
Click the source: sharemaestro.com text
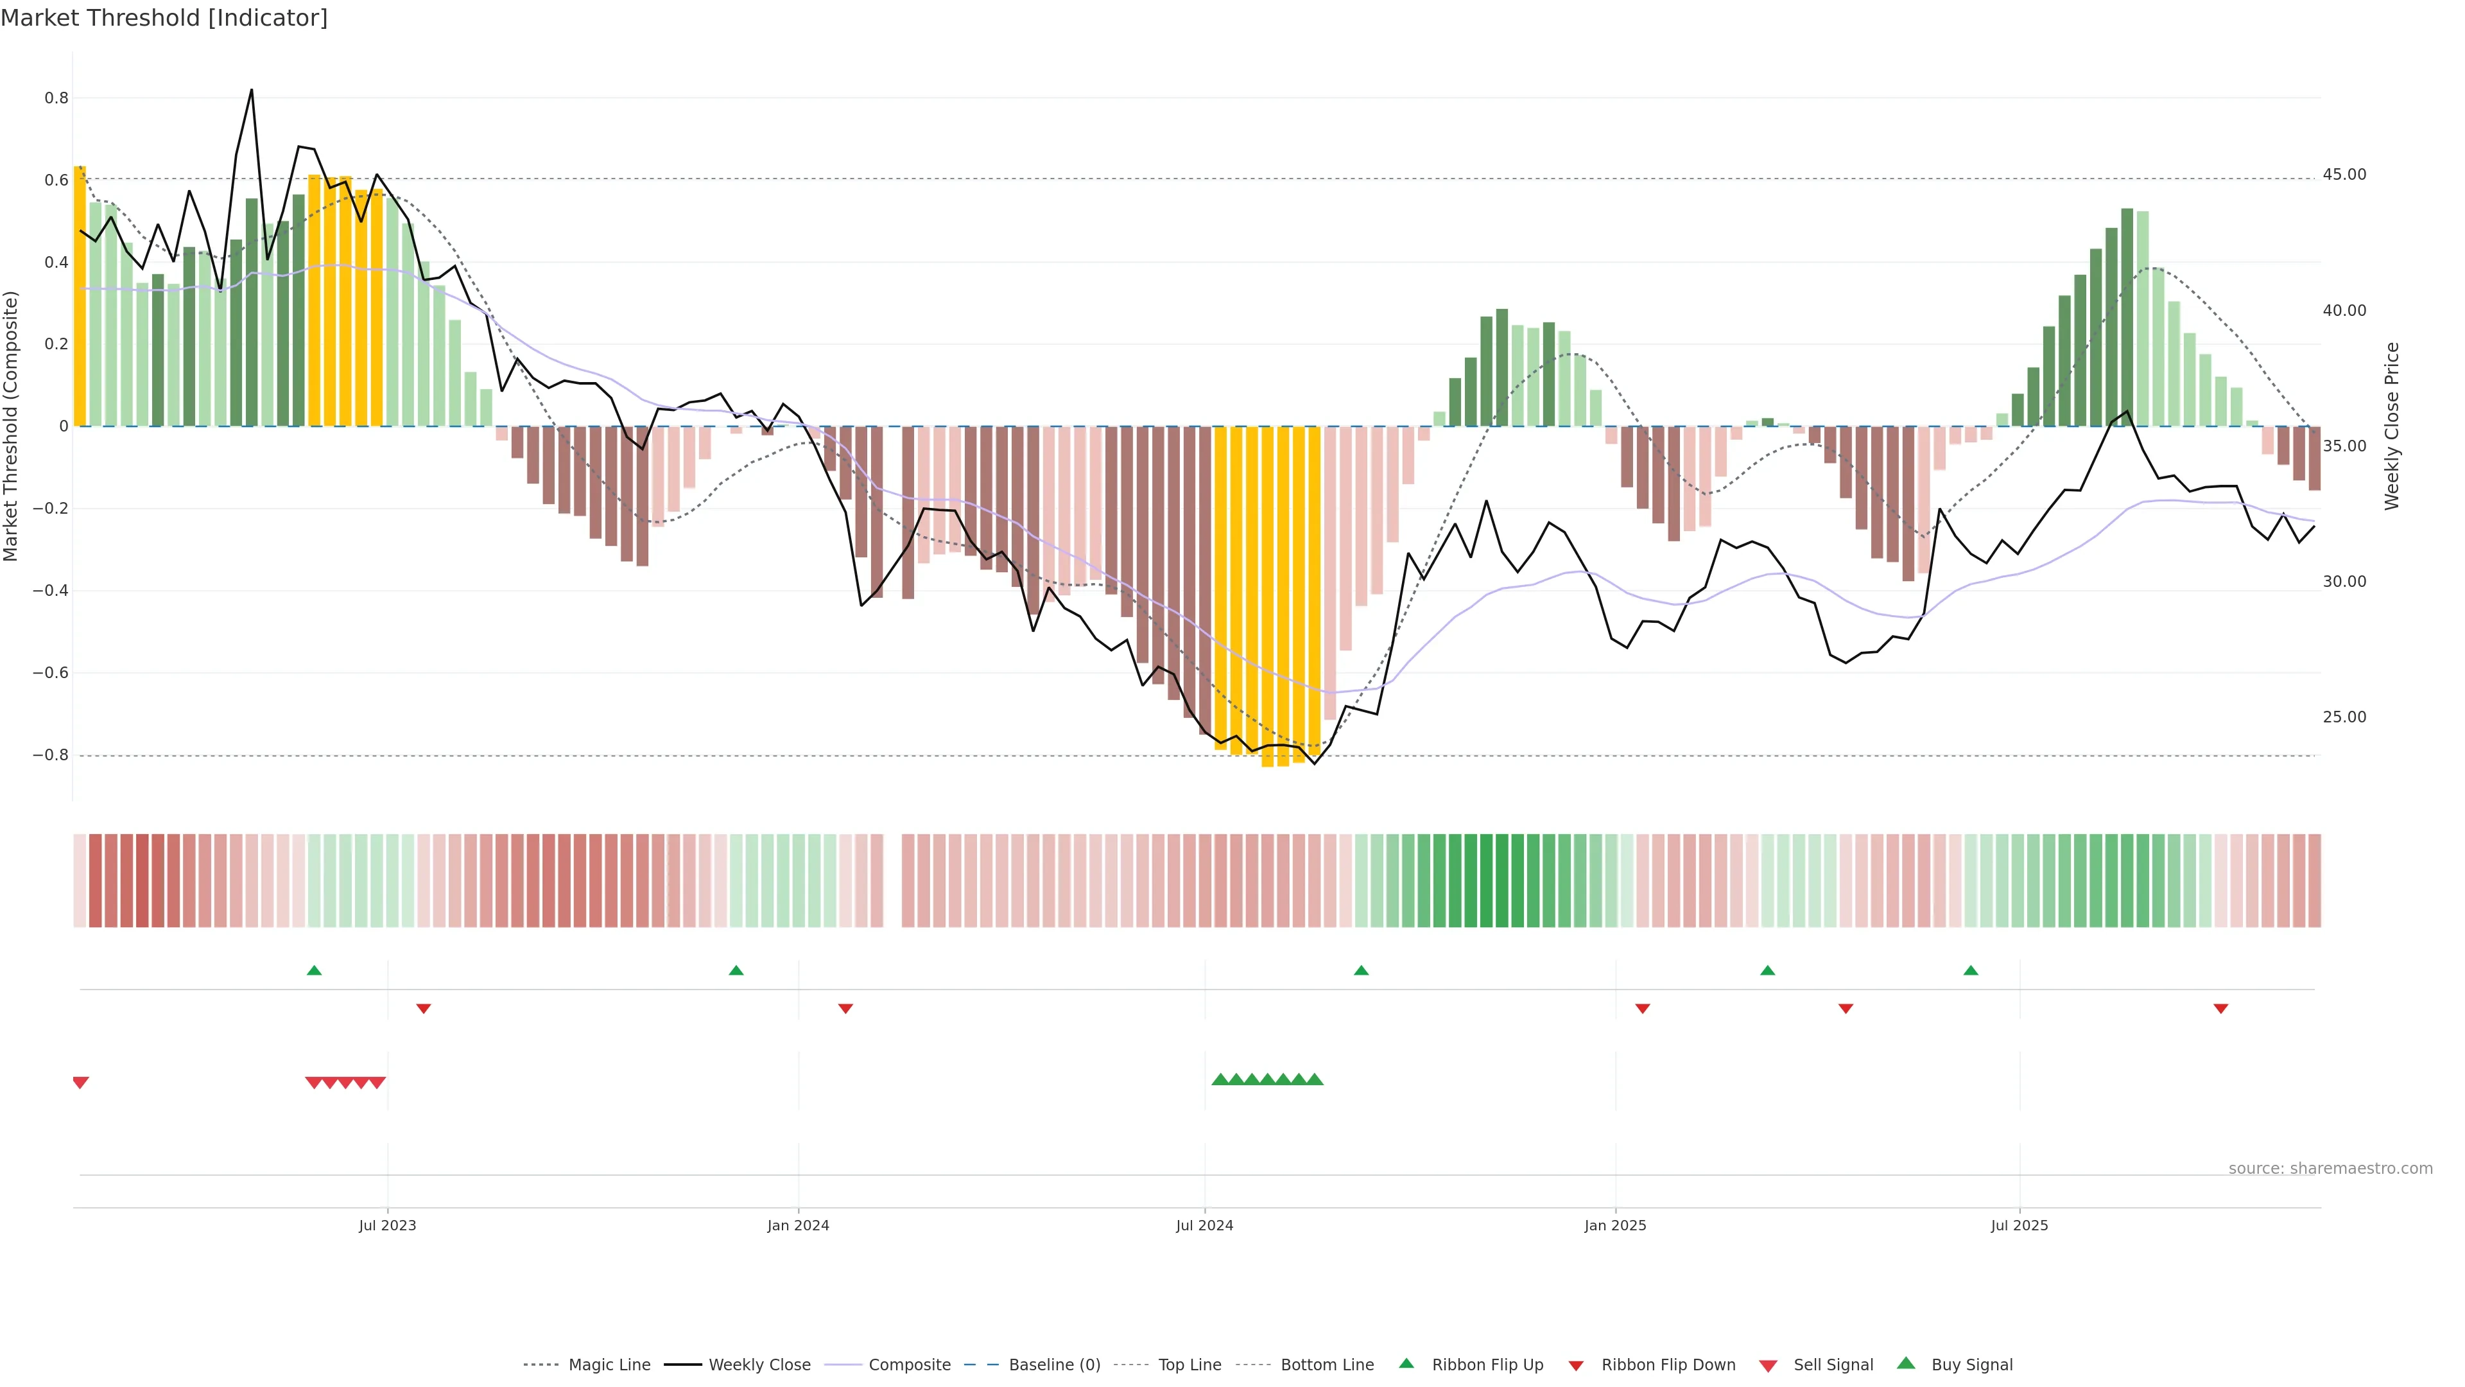2330,1168
